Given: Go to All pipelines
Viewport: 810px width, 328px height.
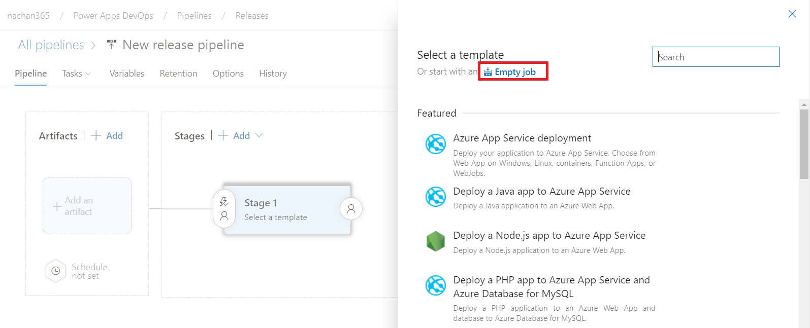Looking at the screenshot, I should [51, 45].
